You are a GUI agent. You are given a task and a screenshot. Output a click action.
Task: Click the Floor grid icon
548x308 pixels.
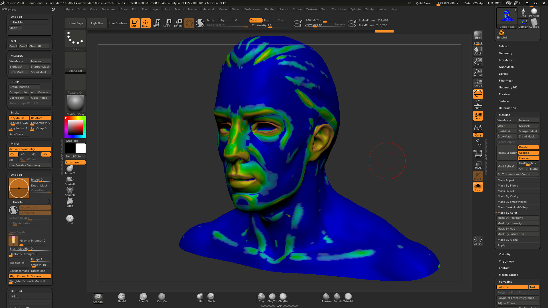point(478,105)
